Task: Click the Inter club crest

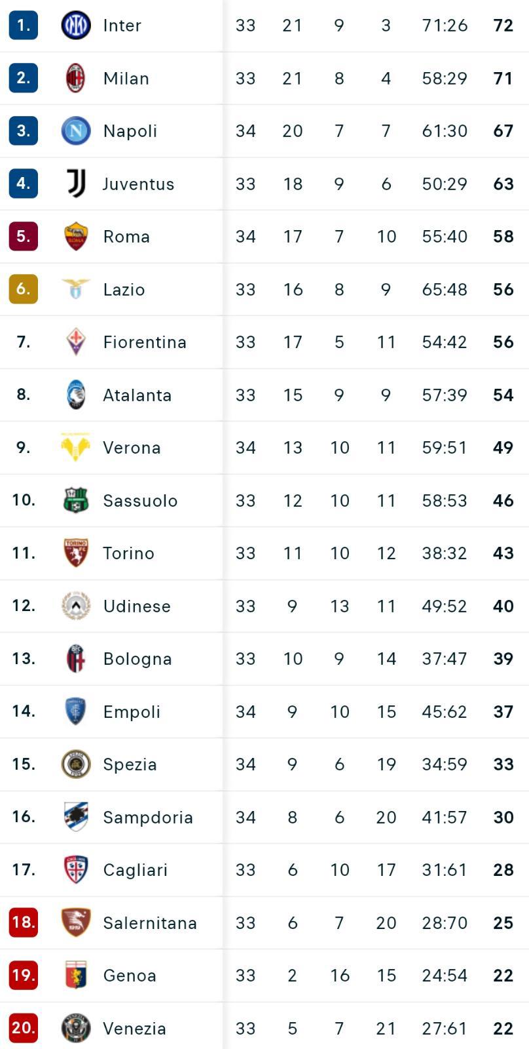Action: (75, 26)
